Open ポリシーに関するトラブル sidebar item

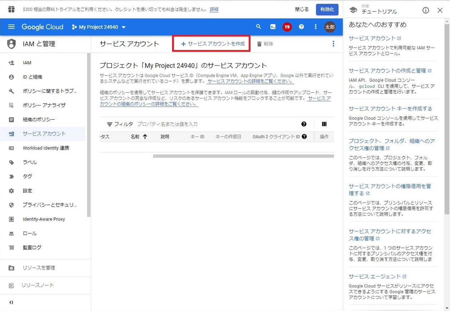(x=43, y=91)
